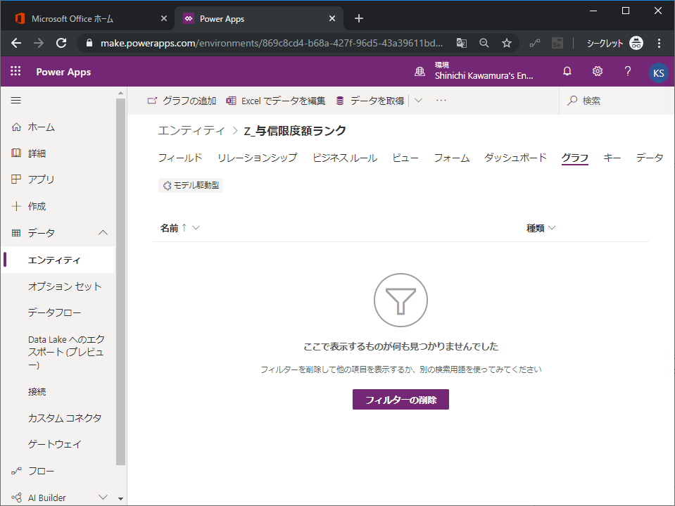Click the sidebar scroll down arrow
Screen dimensions: 675x506
point(120,499)
